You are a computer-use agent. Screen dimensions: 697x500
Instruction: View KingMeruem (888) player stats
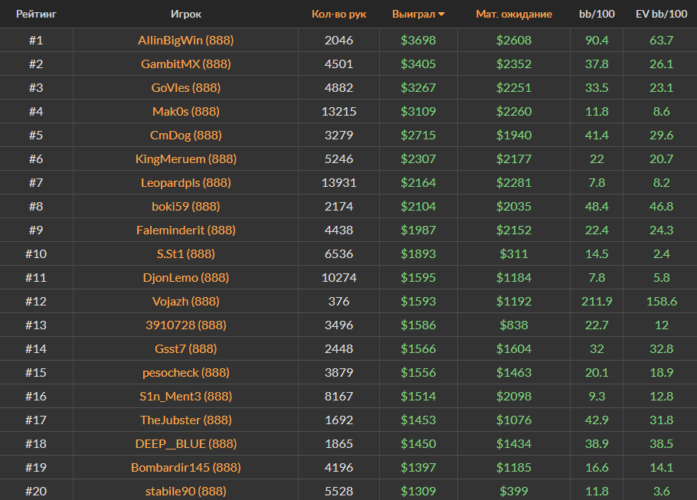click(186, 158)
